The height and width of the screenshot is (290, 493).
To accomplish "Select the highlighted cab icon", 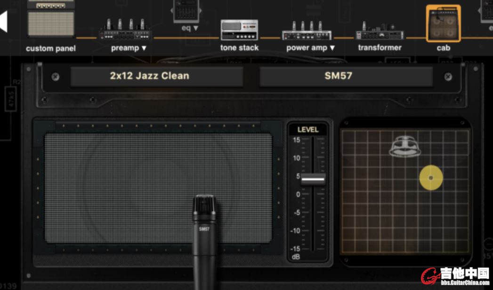I will (x=443, y=24).
